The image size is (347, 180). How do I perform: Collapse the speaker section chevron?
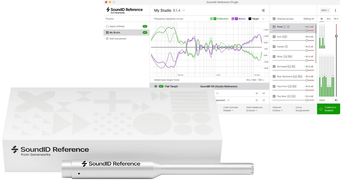[228, 100]
